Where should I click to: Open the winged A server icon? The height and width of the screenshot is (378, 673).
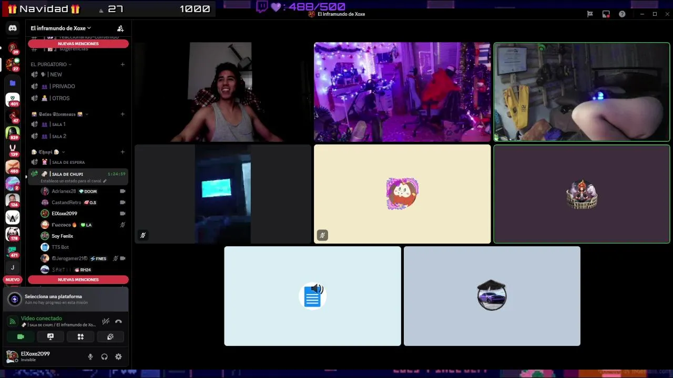click(x=13, y=217)
